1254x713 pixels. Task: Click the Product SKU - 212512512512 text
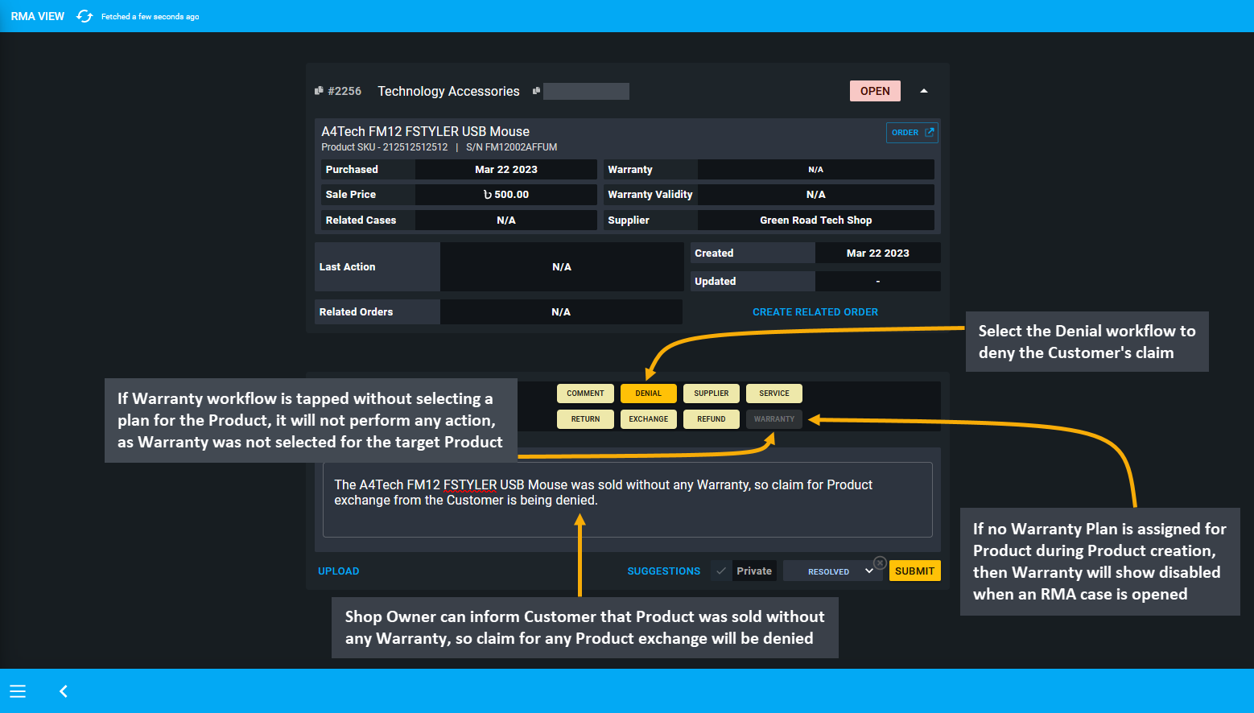(385, 147)
